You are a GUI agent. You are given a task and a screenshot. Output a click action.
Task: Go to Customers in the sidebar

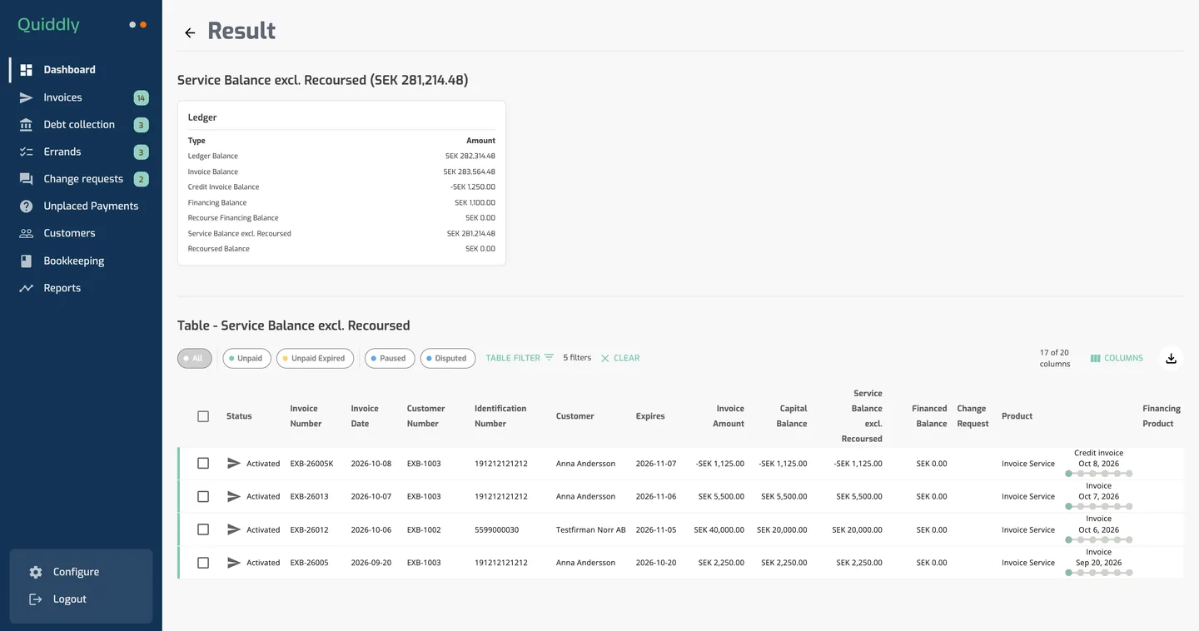pos(69,233)
